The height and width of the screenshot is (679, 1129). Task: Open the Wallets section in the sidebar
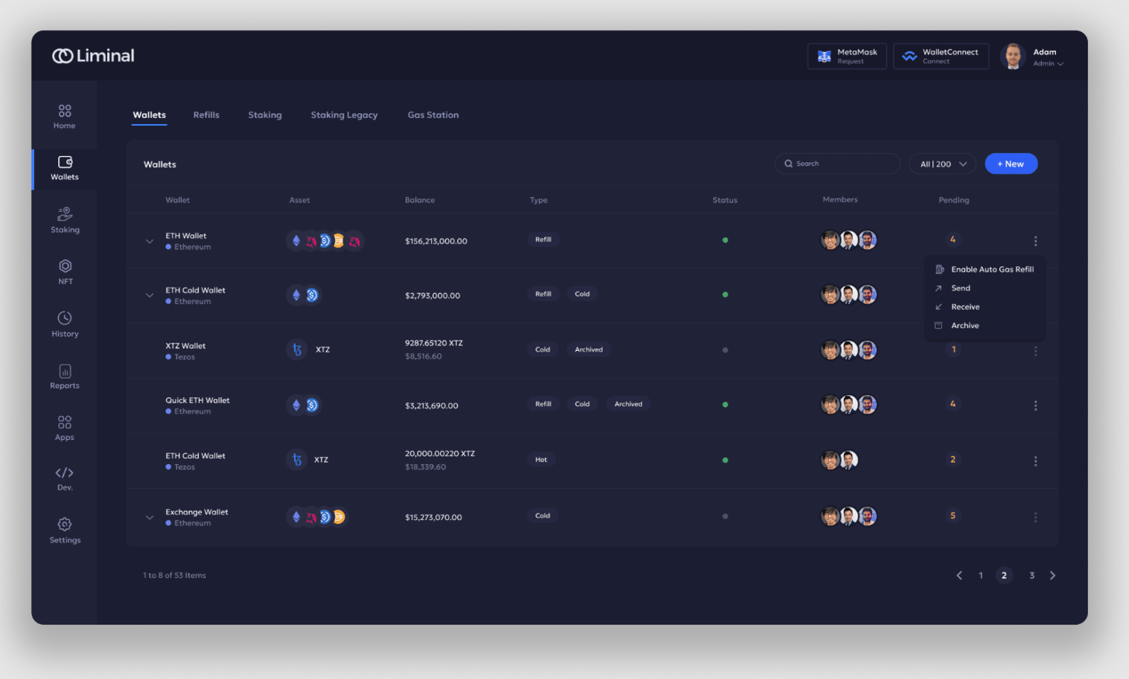coord(64,168)
